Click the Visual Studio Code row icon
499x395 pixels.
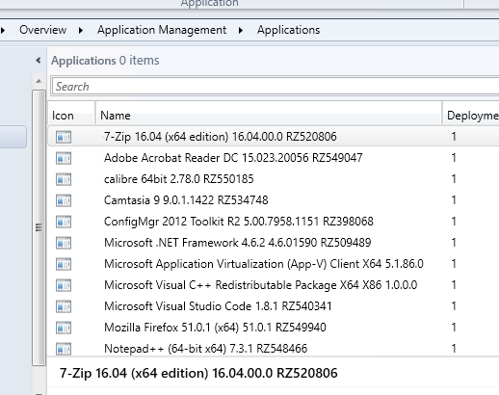pos(64,306)
